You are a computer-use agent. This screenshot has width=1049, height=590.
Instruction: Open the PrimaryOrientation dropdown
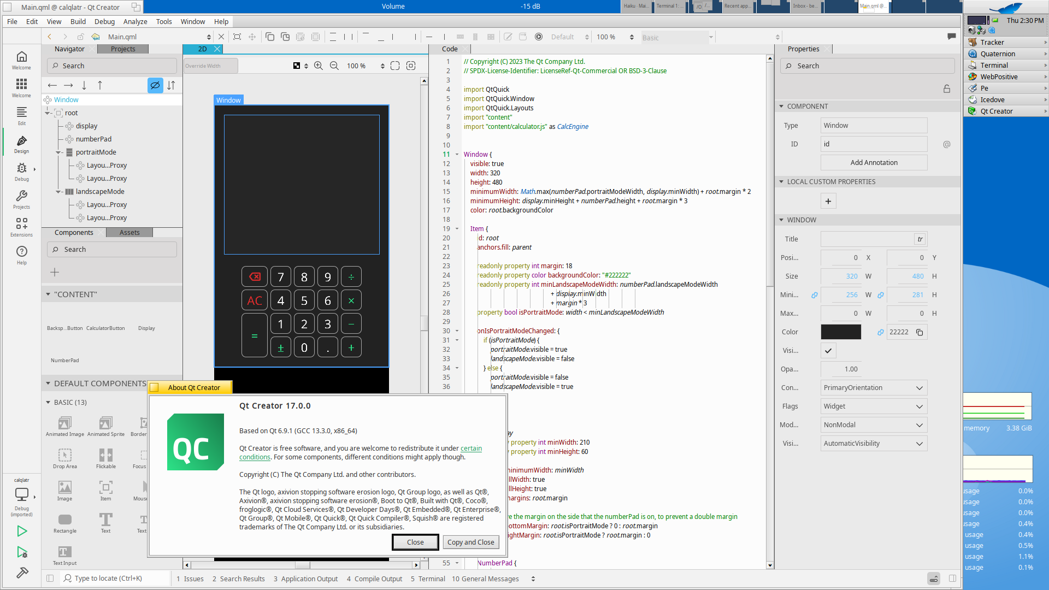[874, 388]
